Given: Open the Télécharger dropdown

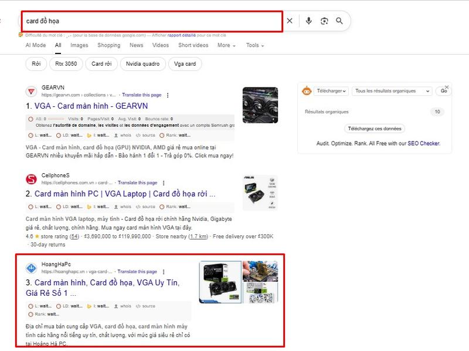Looking at the screenshot, I should (331, 91).
